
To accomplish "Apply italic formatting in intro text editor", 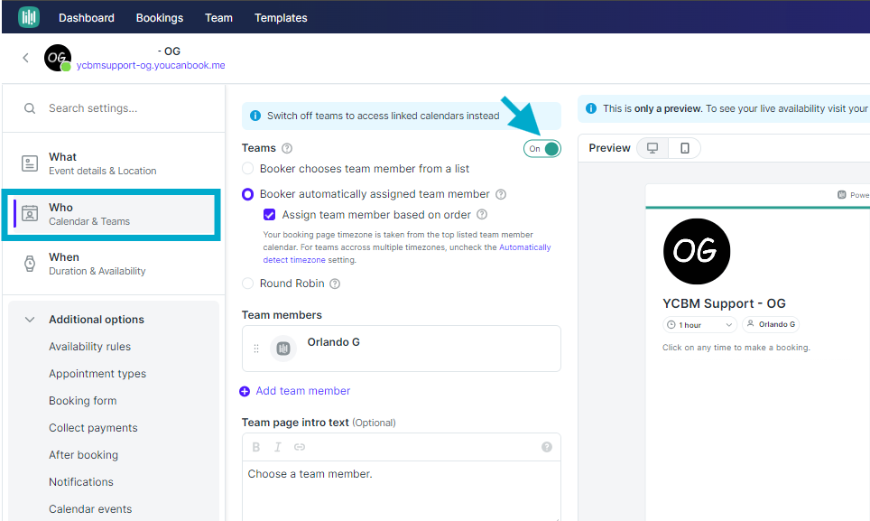I will point(277,447).
